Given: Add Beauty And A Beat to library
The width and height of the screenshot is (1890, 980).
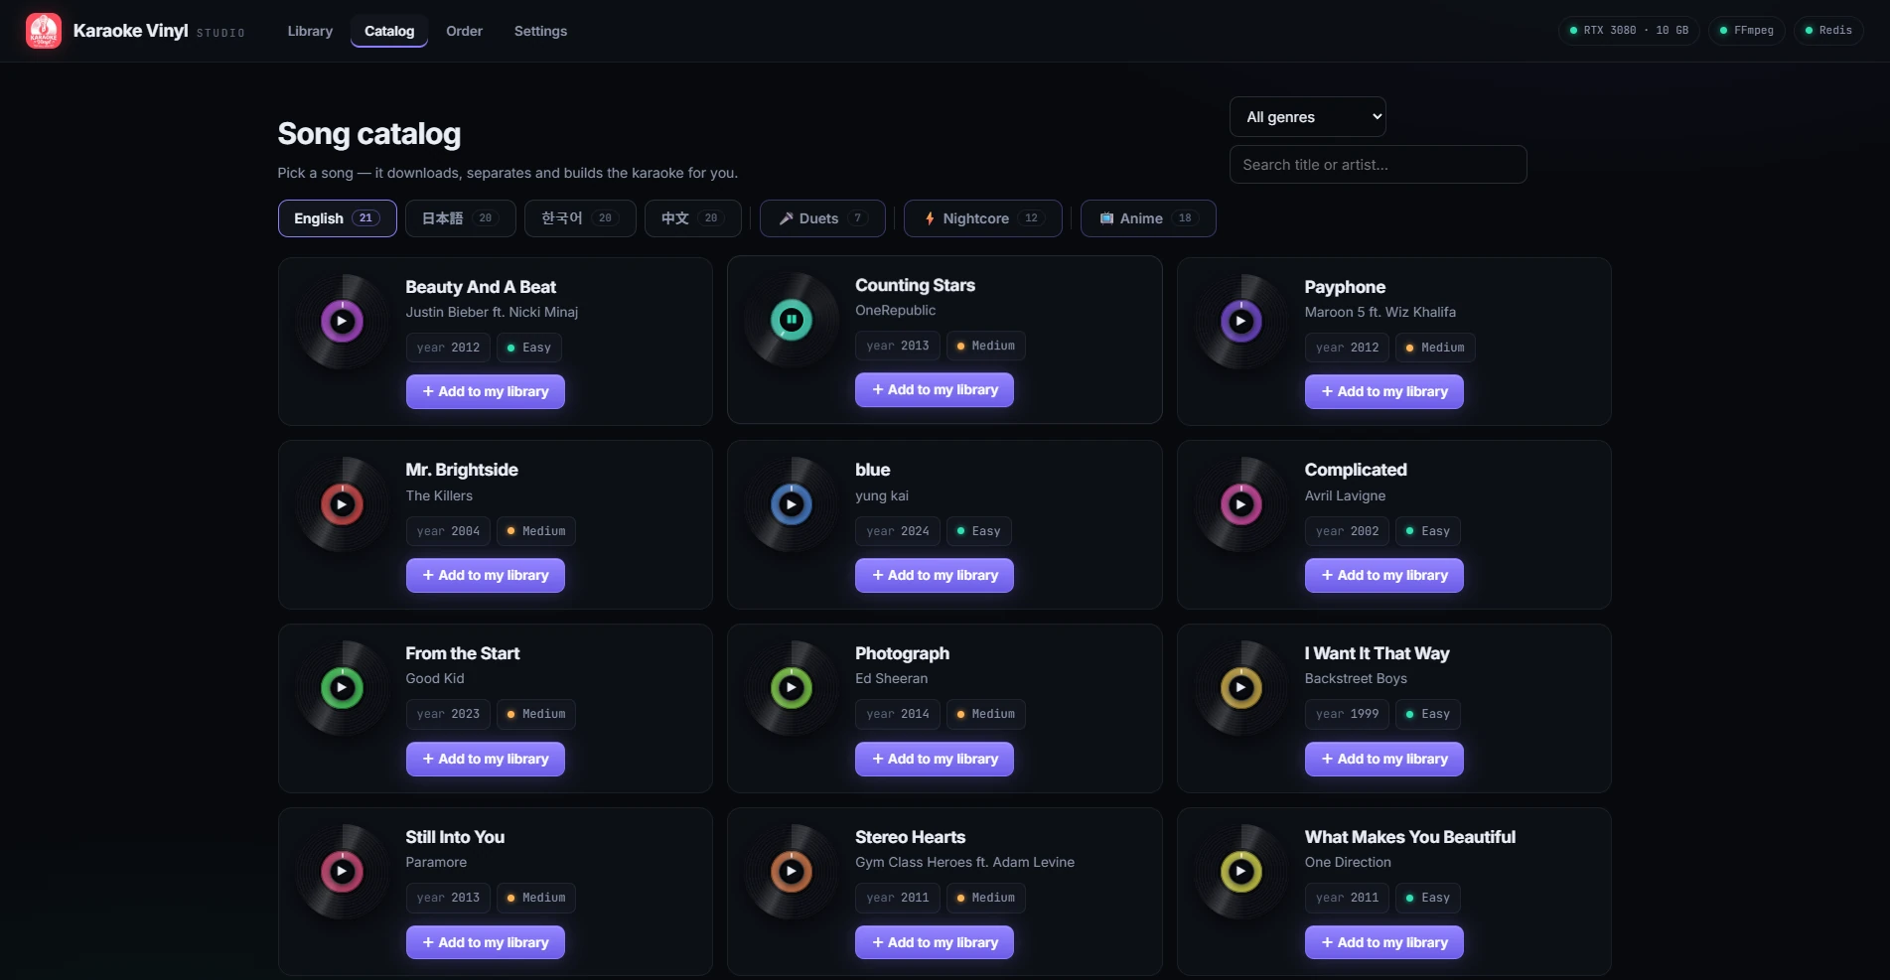Looking at the screenshot, I should tap(486, 391).
